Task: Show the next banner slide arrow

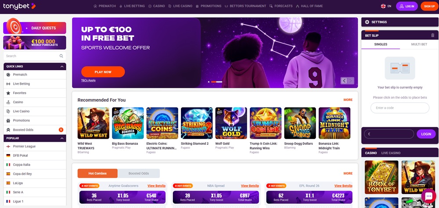Action: pos(351,81)
